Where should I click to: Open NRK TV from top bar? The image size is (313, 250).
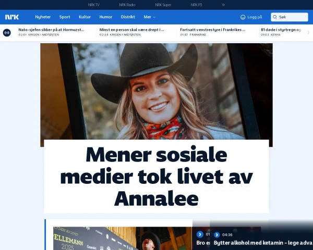(x=93, y=4)
